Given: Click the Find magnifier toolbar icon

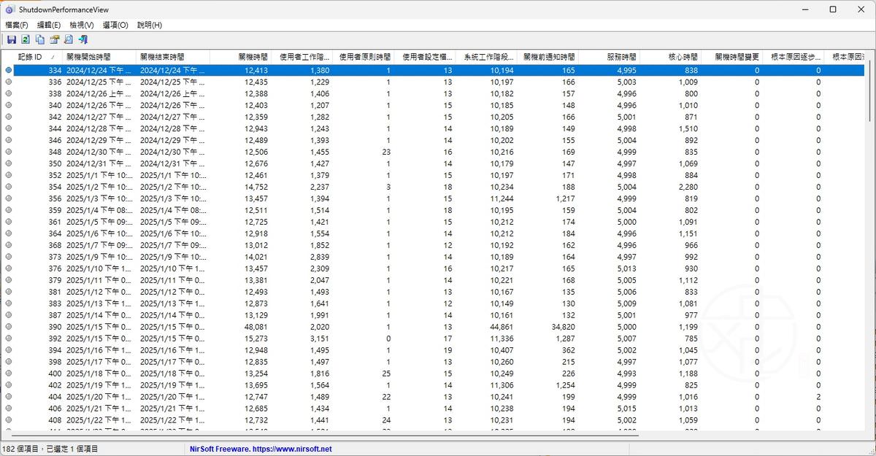Looking at the screenshot, I should (x=69, y=39).
